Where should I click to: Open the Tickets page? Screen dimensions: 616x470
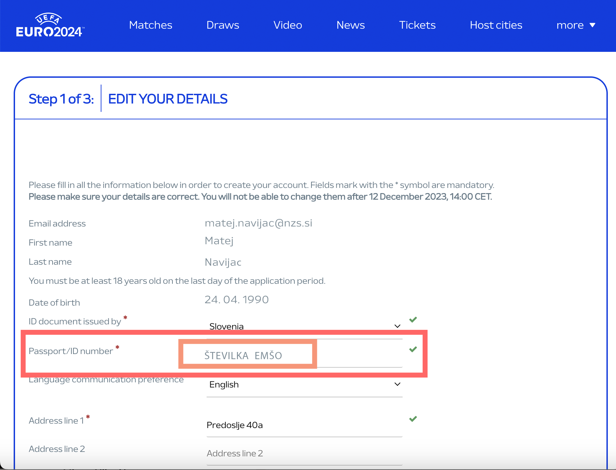pyautogui.click(x=417, y=25)
